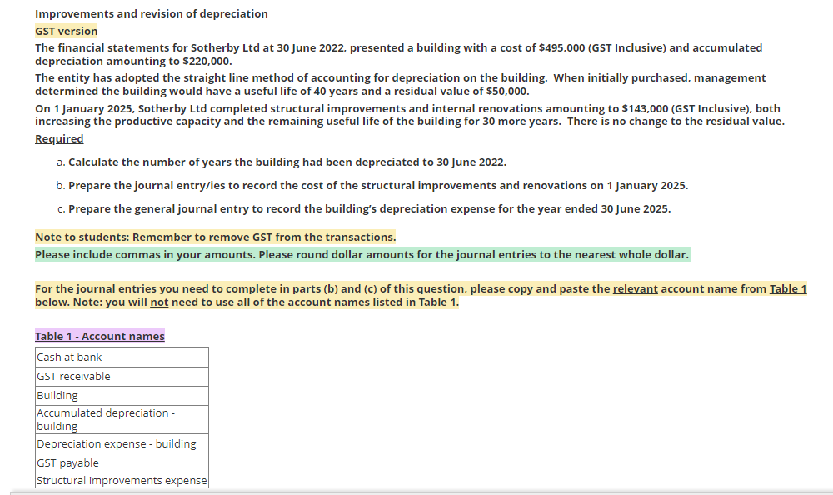Click the highlighted 'GST version' label

click(x=66, y=30)
